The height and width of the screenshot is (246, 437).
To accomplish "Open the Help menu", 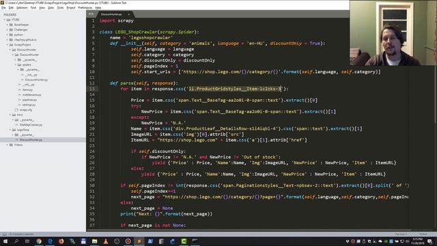I will point(98,8).
